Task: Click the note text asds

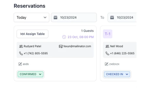Action: (x=26, y=64)
